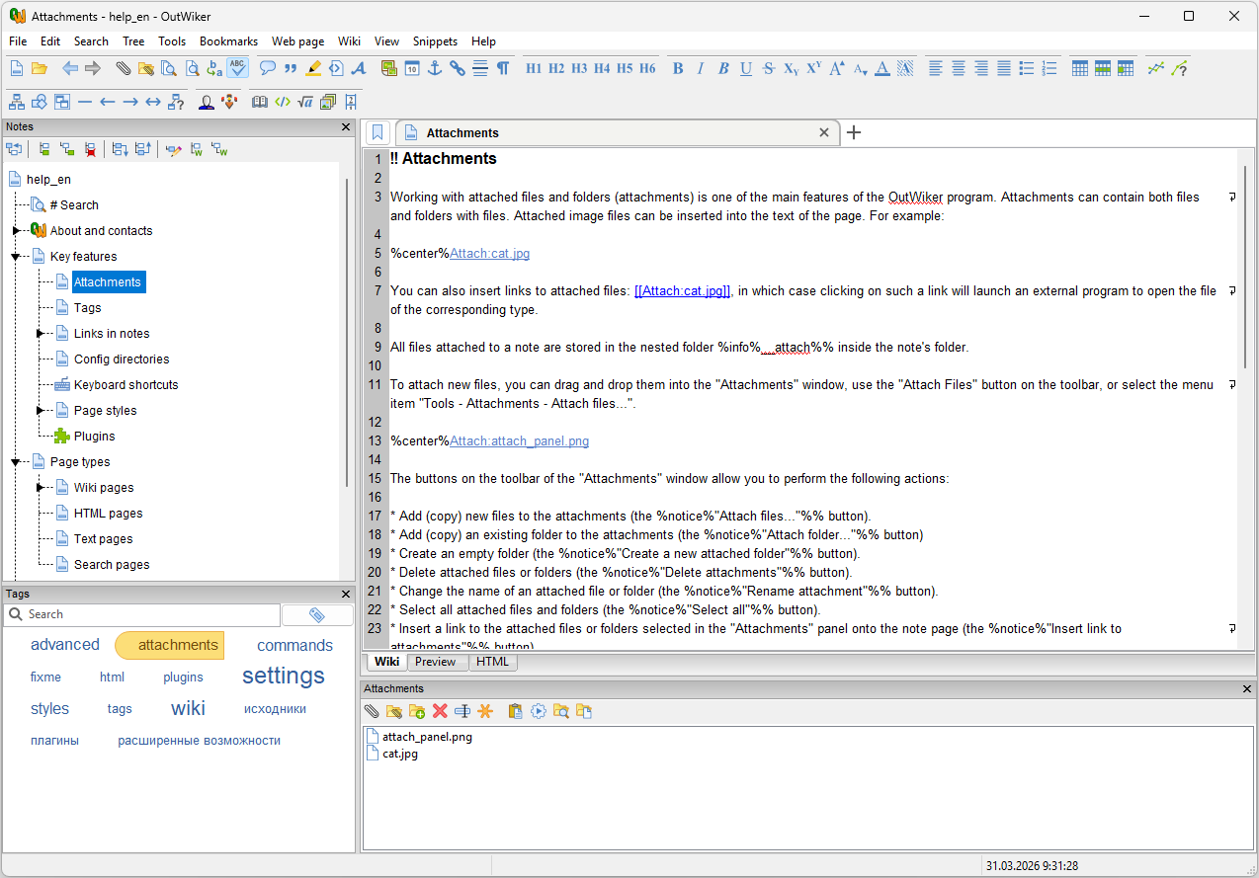Click the create new attached folder icon
This screenshot has width=1259, height=878.
tap(417, 711)
